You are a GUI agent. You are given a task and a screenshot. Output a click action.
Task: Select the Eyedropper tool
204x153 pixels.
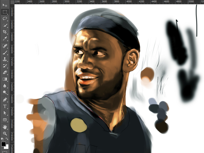click(5, 39)
